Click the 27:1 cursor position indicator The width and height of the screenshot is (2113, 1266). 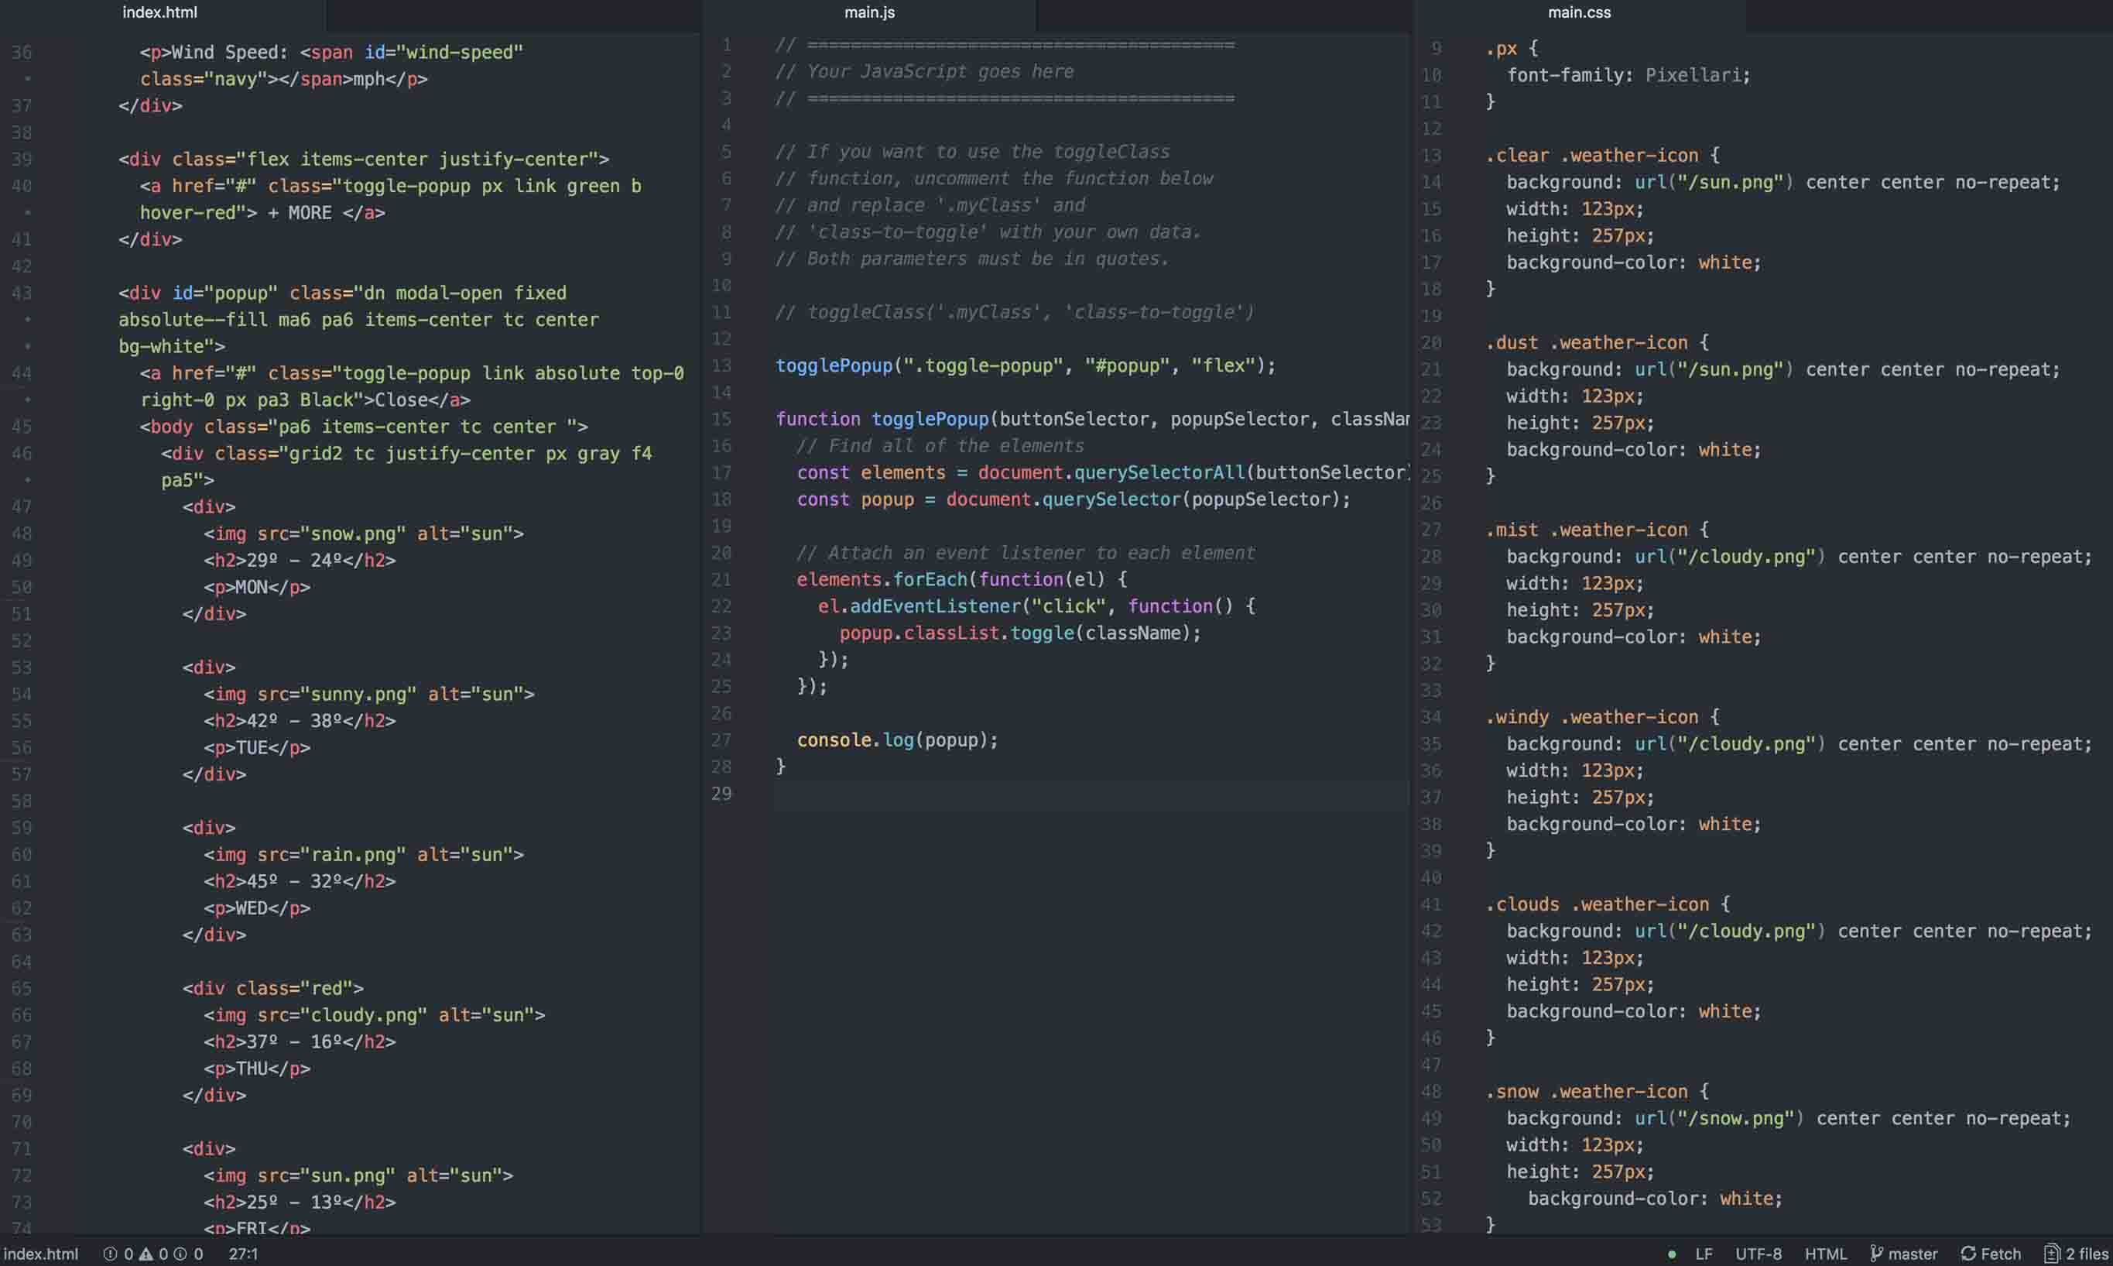click(x=243, y=1254)
